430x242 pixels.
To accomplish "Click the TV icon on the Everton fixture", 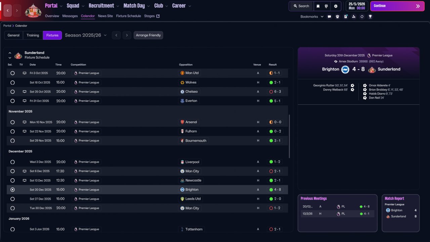I will pos(25,101).
